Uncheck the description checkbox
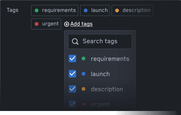The image size is (181, 115). 72,89
